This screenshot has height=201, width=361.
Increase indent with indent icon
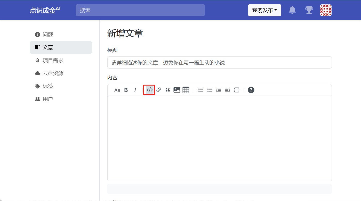click(x=219, y=90)
